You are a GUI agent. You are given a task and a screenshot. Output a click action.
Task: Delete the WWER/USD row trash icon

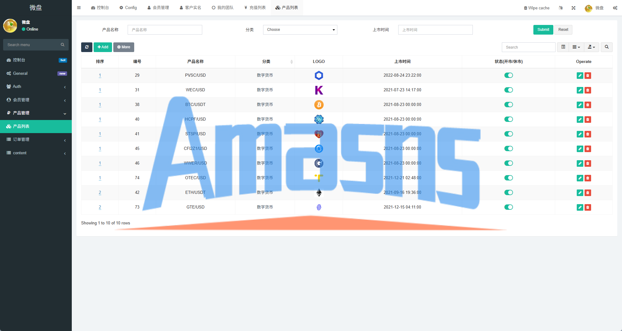tap(588, 163)
